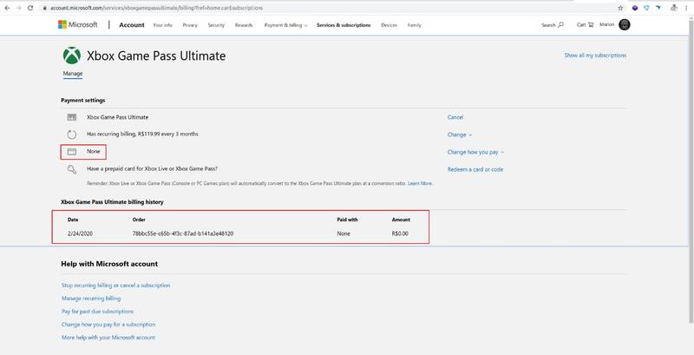
Task: Open the Your info tab
Action: (x=162, y=25)
